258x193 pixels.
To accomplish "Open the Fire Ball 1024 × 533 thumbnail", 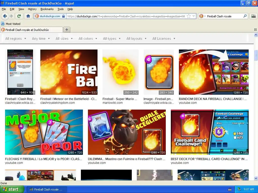I will [69, 72].
